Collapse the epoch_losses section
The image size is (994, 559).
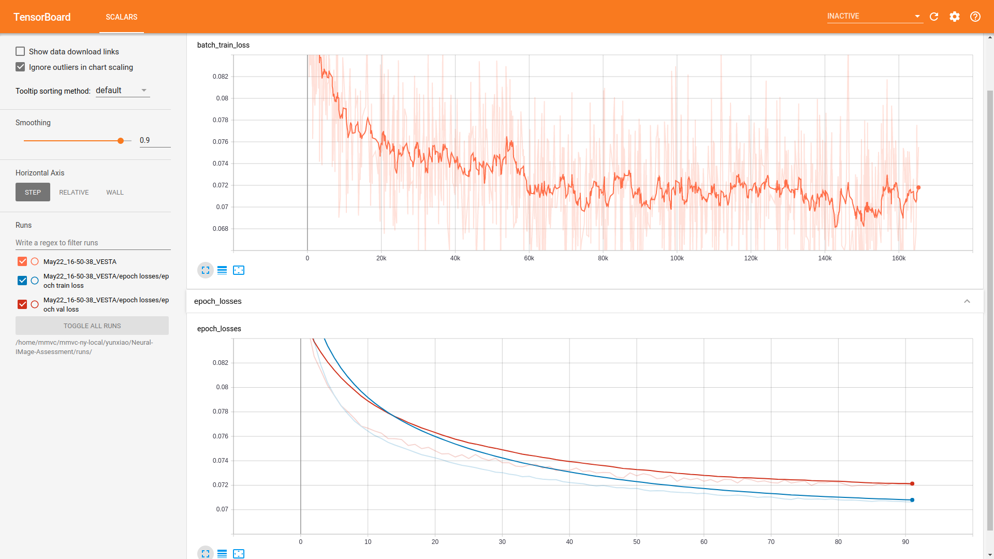(x=967, y=301)
